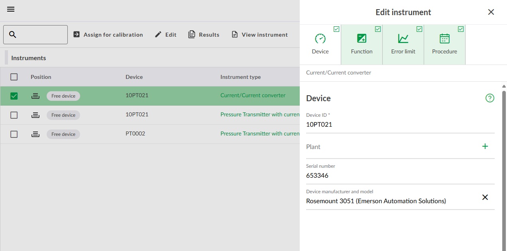Screen dimensions: 507x251
Task: Clear the Device manufacturer and model field
Action: pos(485,197)
